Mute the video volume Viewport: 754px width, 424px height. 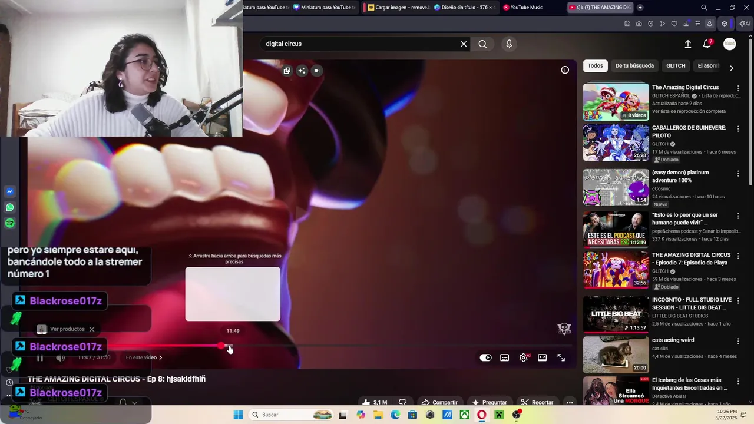(x=60, y=357)
